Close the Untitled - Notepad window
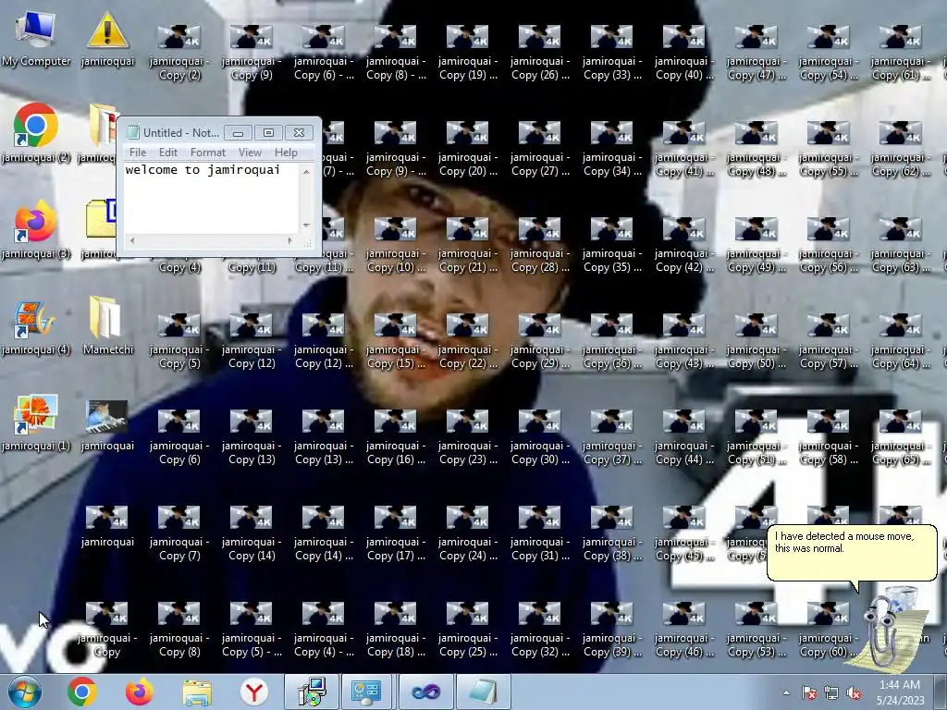The height and width of the screenshot is (710, 947). click(x=299, y=133)
